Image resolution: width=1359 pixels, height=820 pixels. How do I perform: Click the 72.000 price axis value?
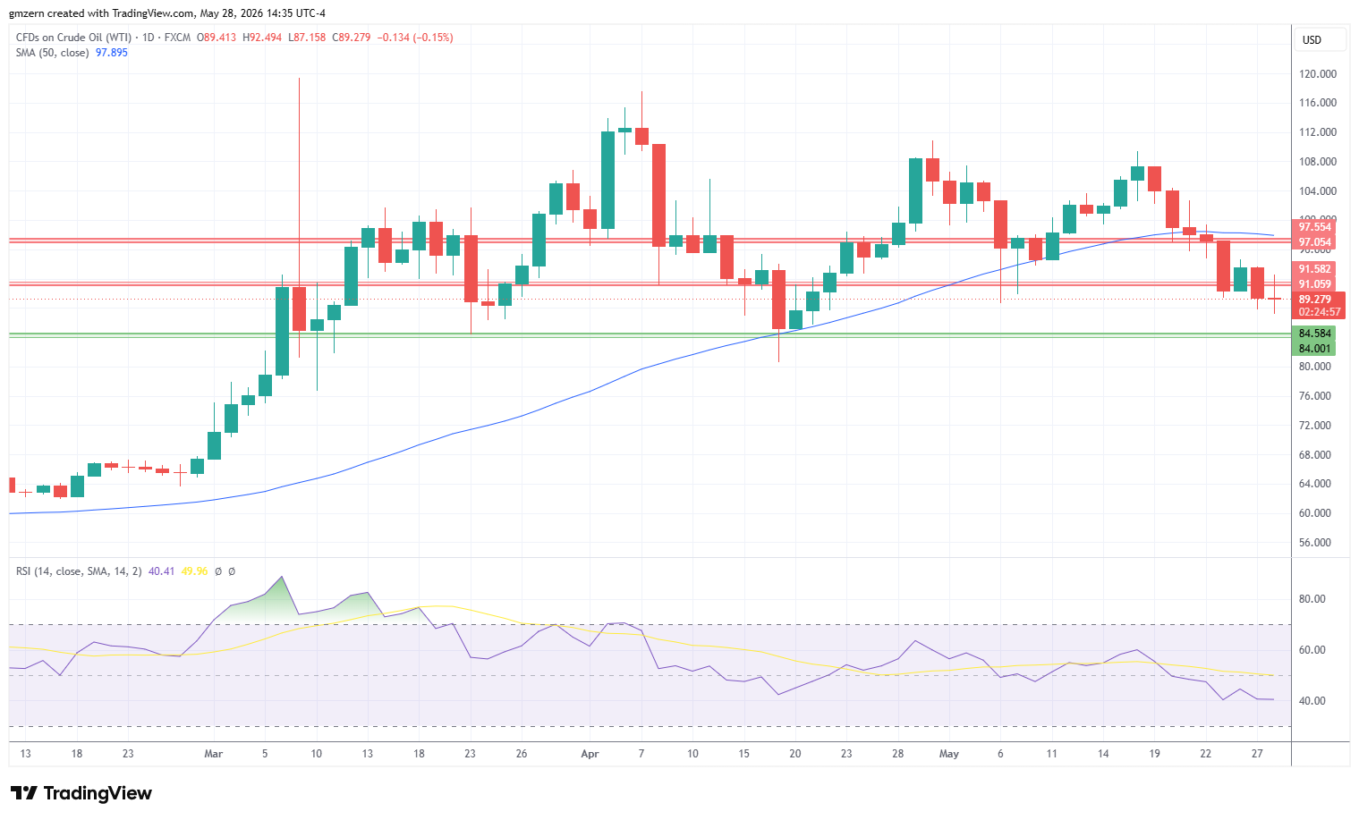tap(1314, 426)
